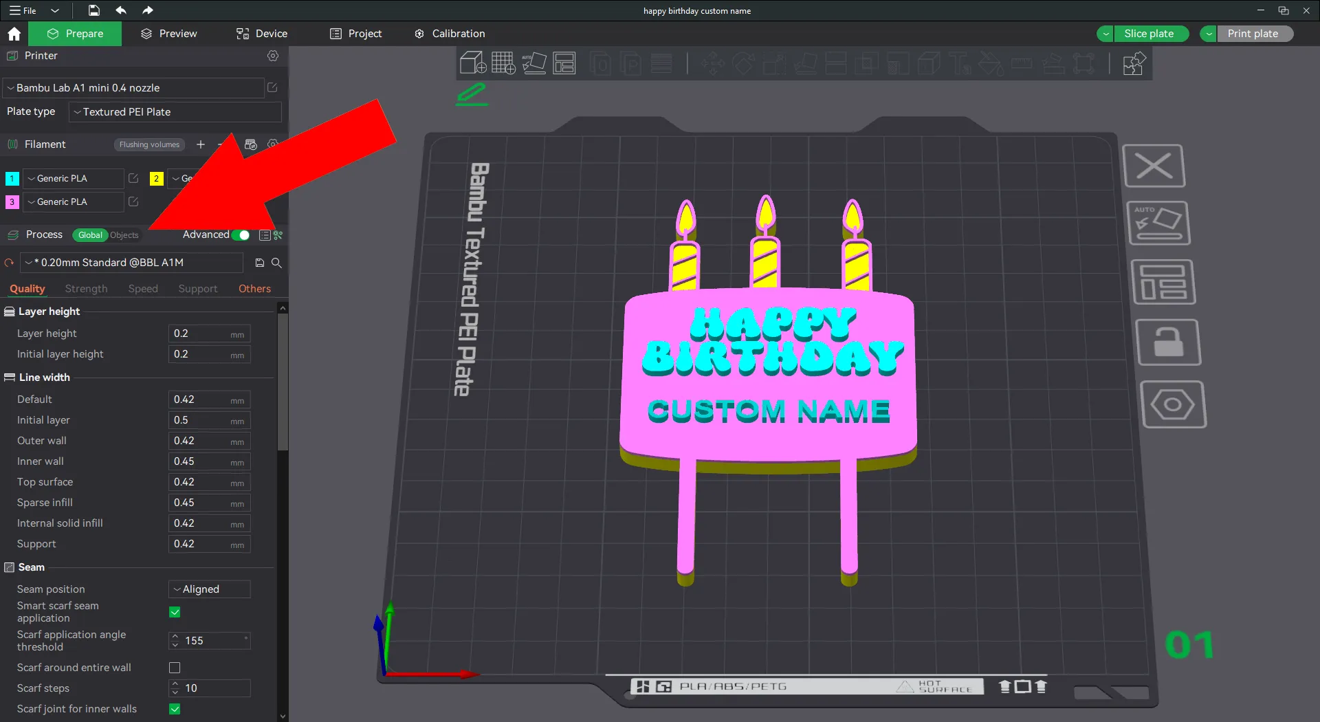The image size is (1320, 722).
Task: Edit filament 1 Generic PLA preset
Action: tap(133, 178)
